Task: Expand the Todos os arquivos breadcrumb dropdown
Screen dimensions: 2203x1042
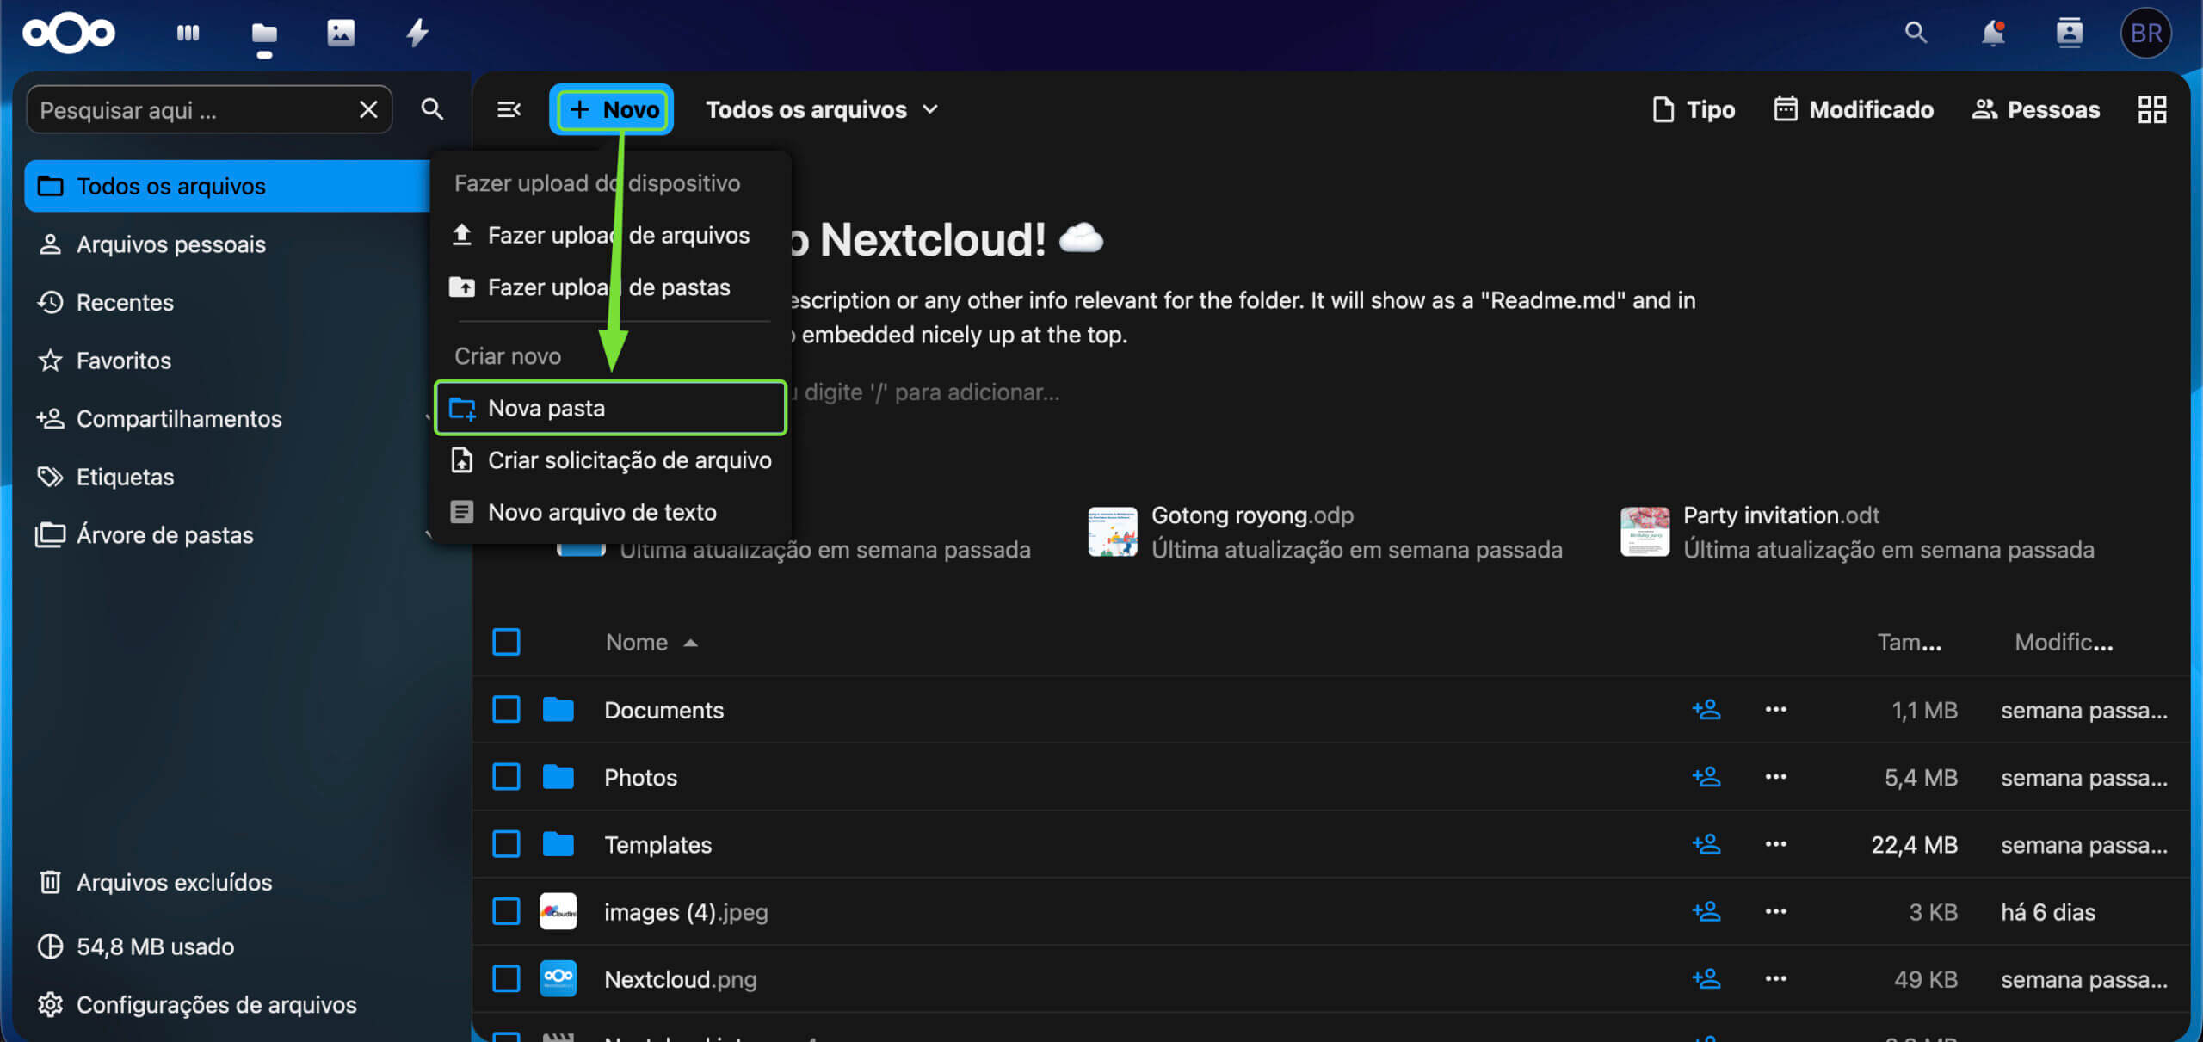Action: [x=822, y=110]
